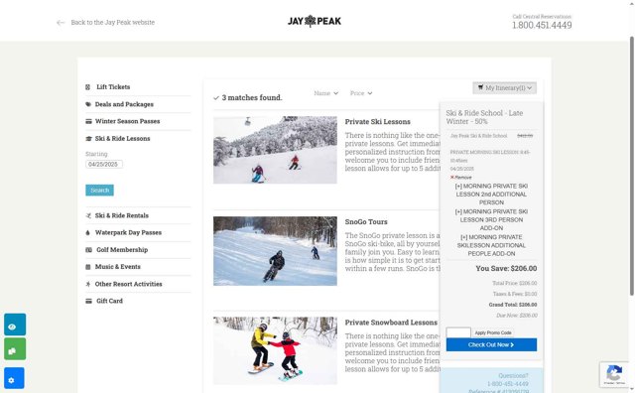Open Gift Card category

tap(110, 301)
